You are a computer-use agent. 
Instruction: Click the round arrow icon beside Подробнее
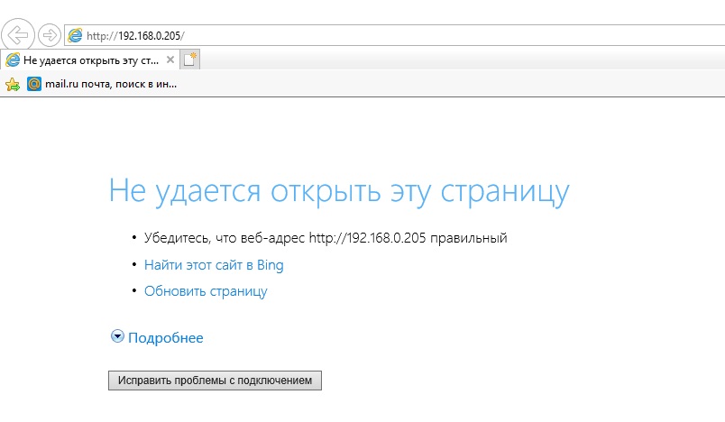[x=117, y=336]
